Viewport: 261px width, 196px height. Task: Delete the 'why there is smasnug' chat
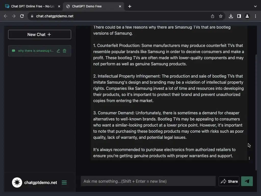point(64,51)
